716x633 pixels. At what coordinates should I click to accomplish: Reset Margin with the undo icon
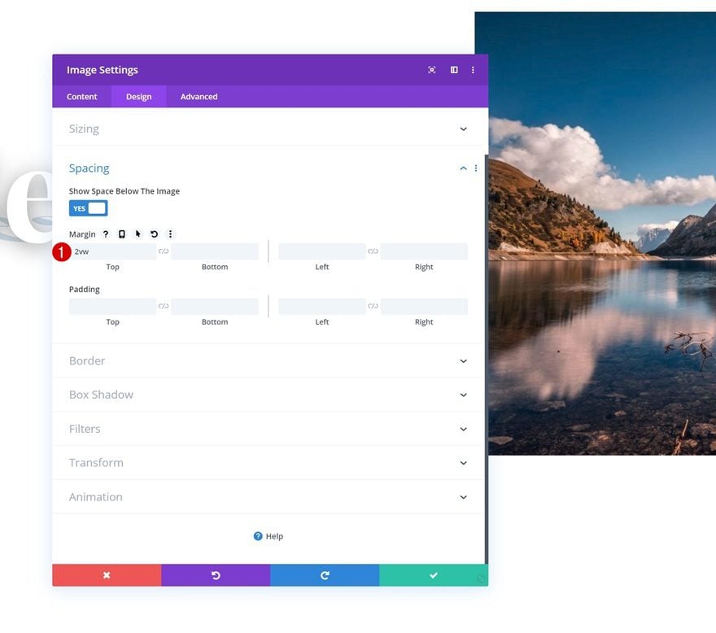tap(155, 234)
